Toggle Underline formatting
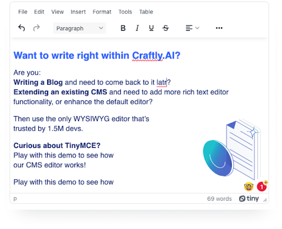The image size is (282, 229). 151,28
